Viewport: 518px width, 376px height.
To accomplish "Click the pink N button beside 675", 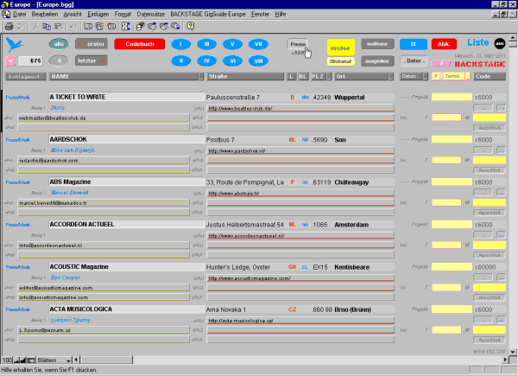I will [x=10, y=61].
